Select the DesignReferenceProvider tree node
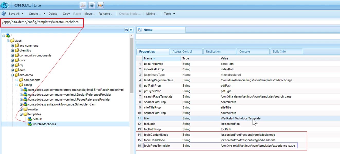The width and height of the screenshot is (340, 154). coord(69,95)
